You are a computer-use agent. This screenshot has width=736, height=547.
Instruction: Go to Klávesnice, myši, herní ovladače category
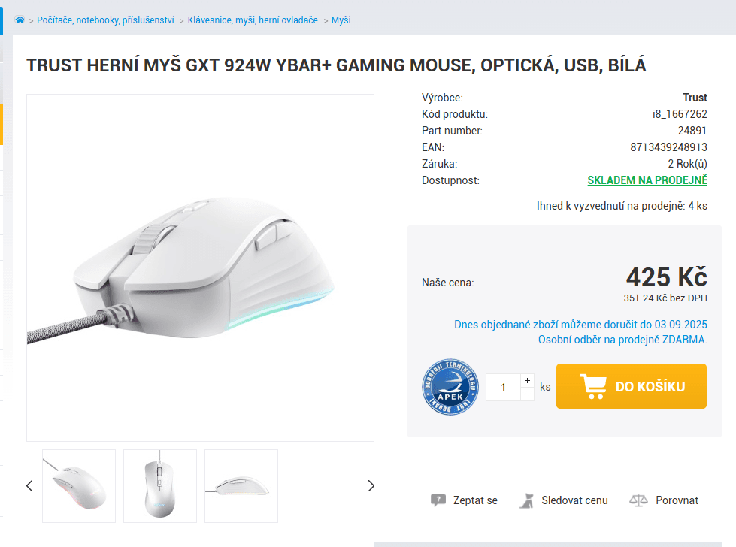(253, 20)
